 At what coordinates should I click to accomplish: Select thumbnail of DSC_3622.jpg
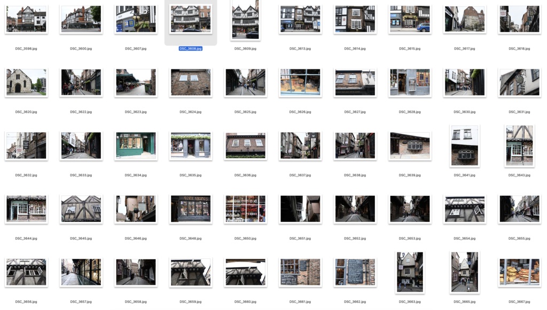(81, 83)
